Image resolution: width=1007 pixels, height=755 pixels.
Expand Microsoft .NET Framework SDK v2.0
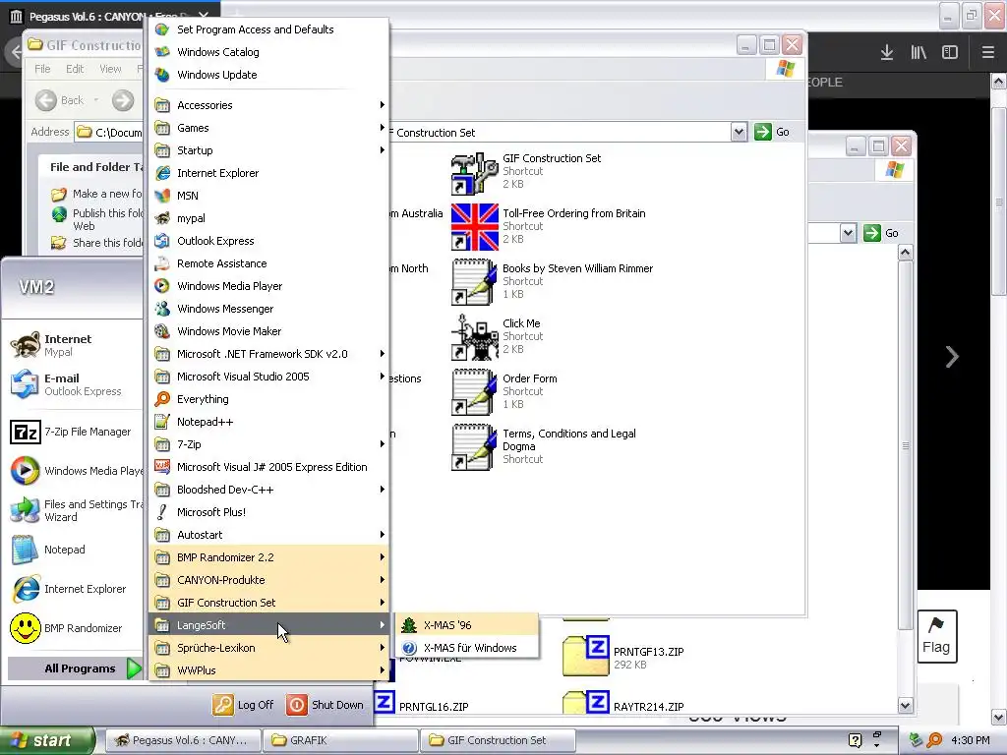pos(268,354)
